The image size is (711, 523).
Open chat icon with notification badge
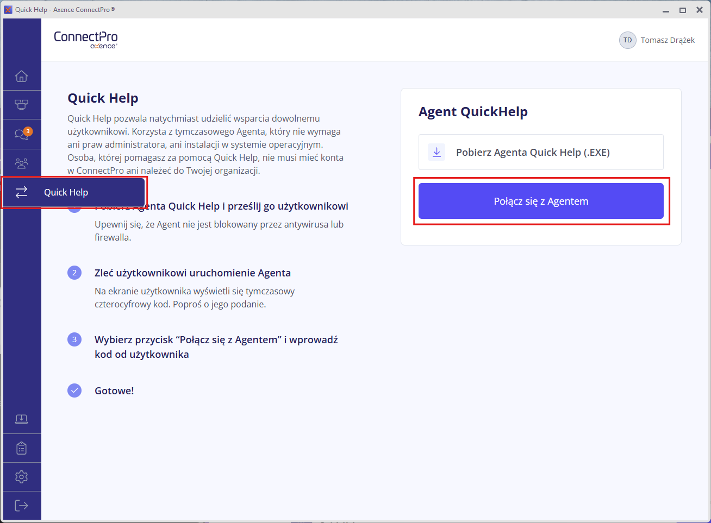coord(22,134)
